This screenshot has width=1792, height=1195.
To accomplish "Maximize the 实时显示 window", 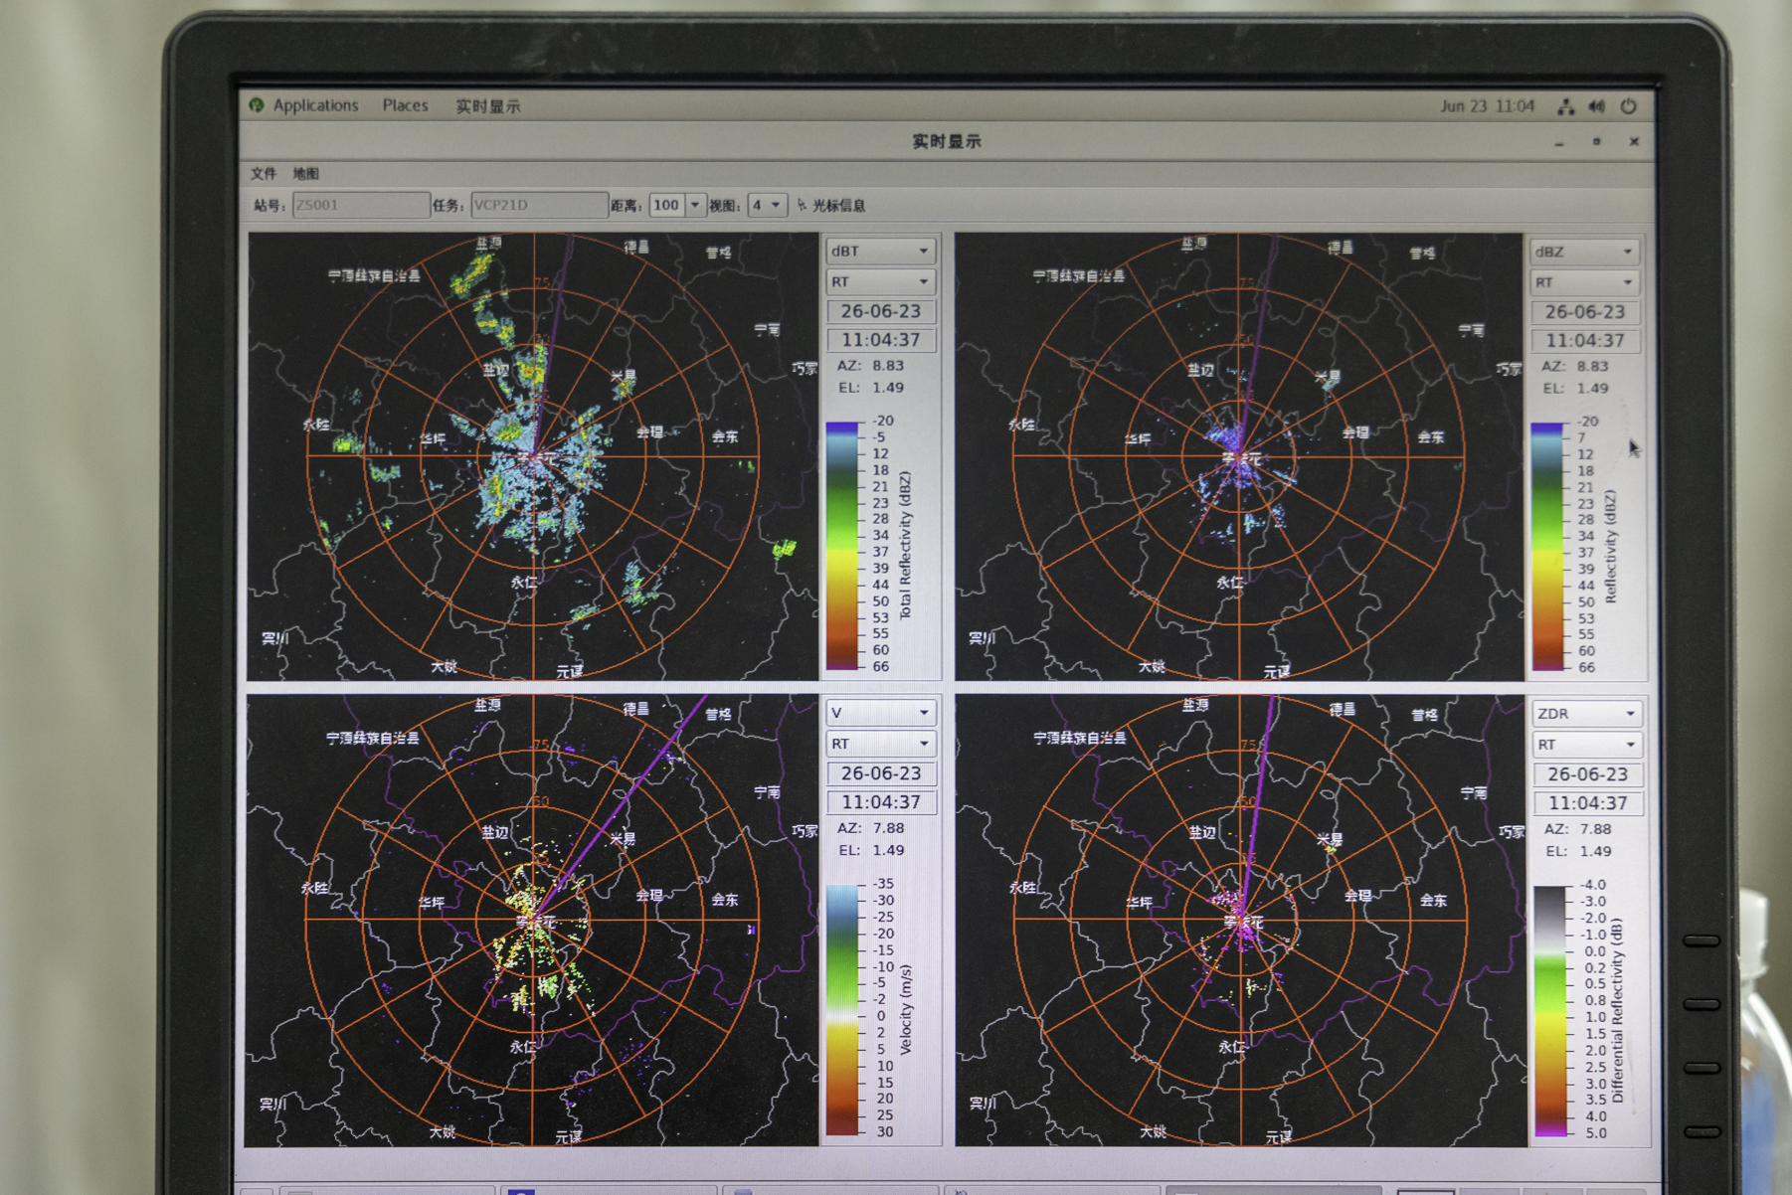I will coord(1597,142).
